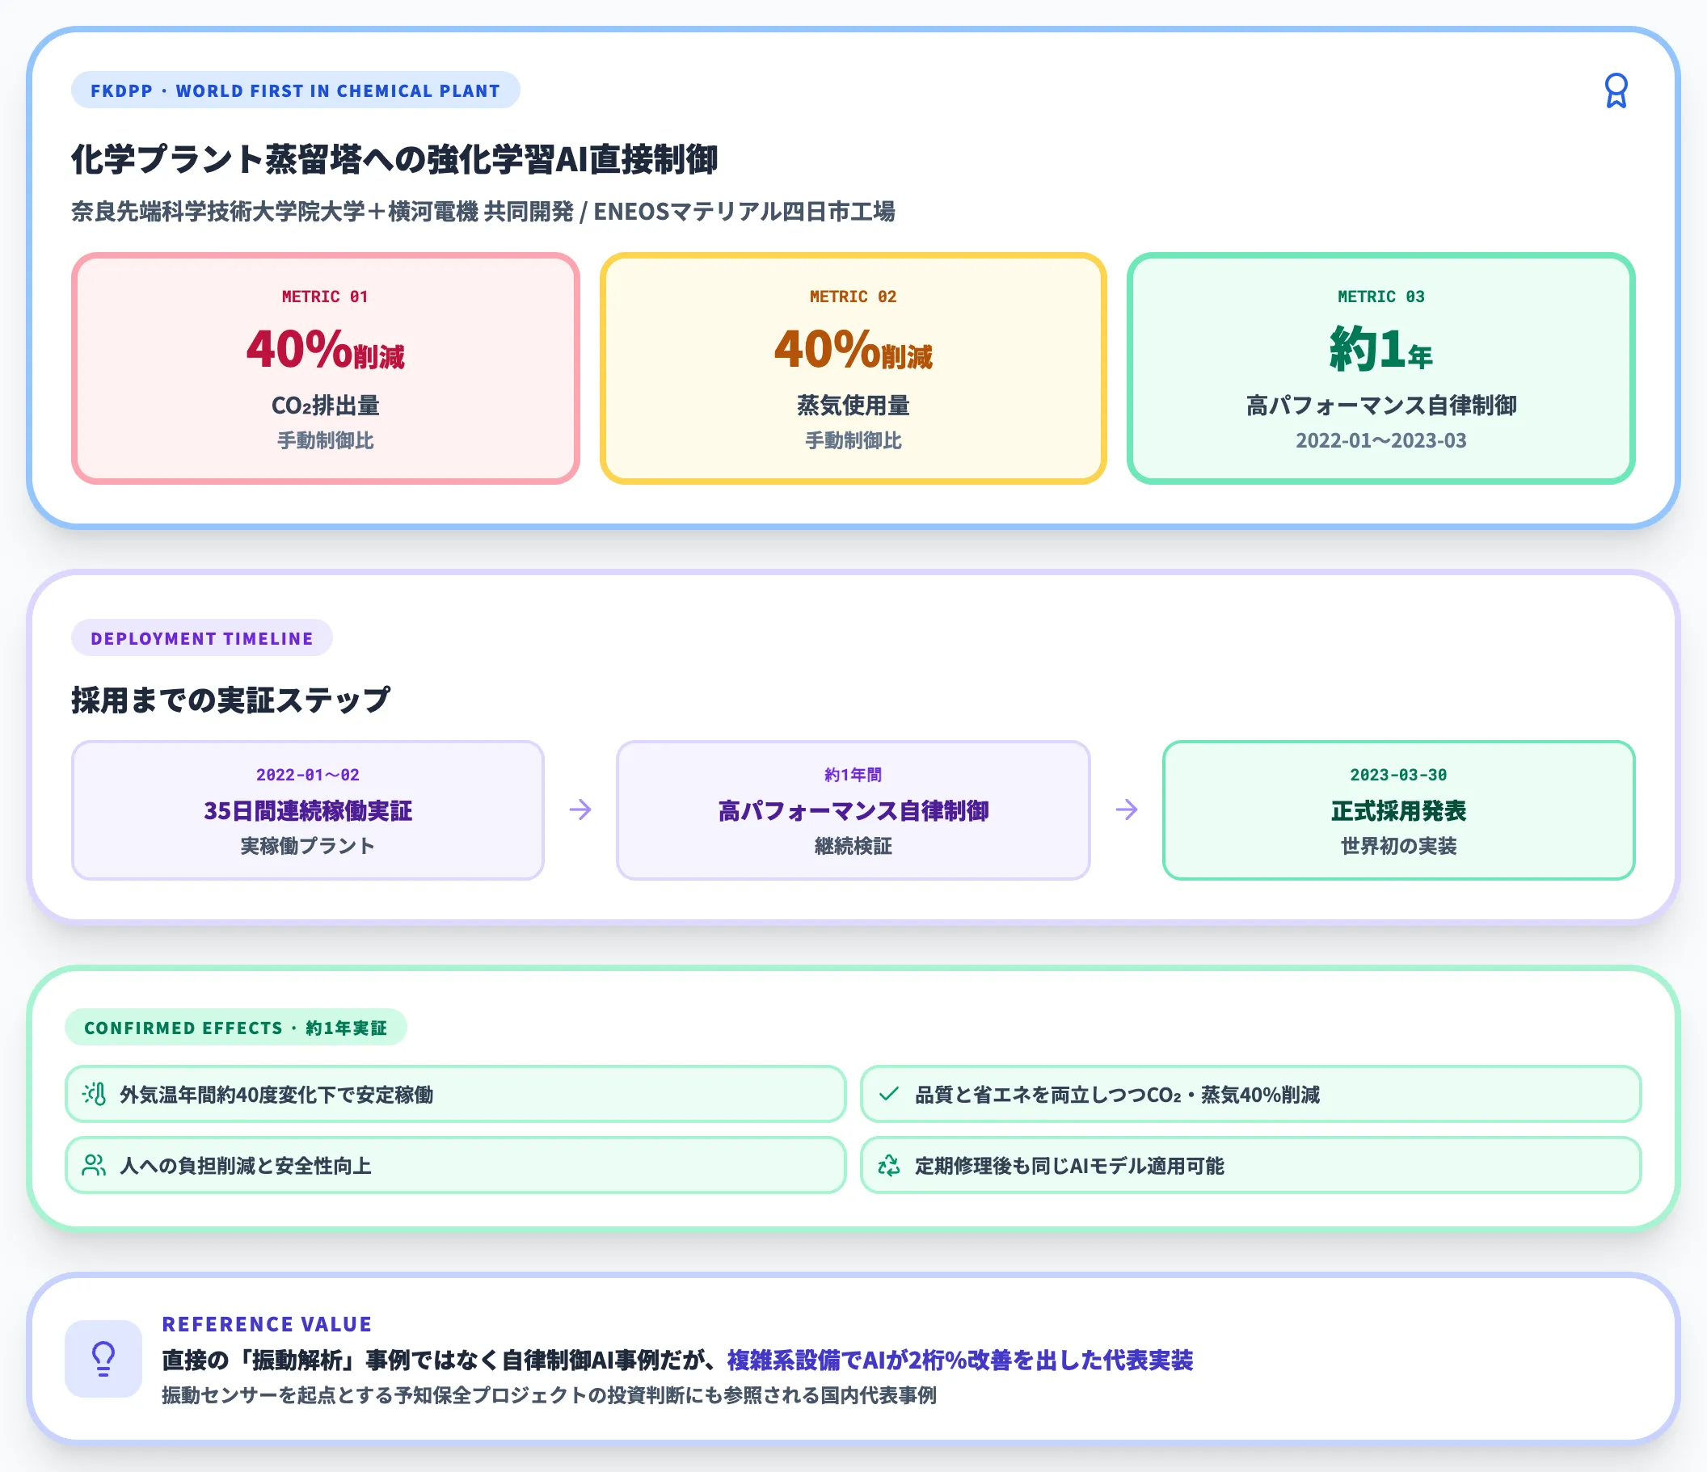Click the 定期修理後も同じAIモデル適用可能 row
1707x1472 pixels.
click(1250, 1165)
